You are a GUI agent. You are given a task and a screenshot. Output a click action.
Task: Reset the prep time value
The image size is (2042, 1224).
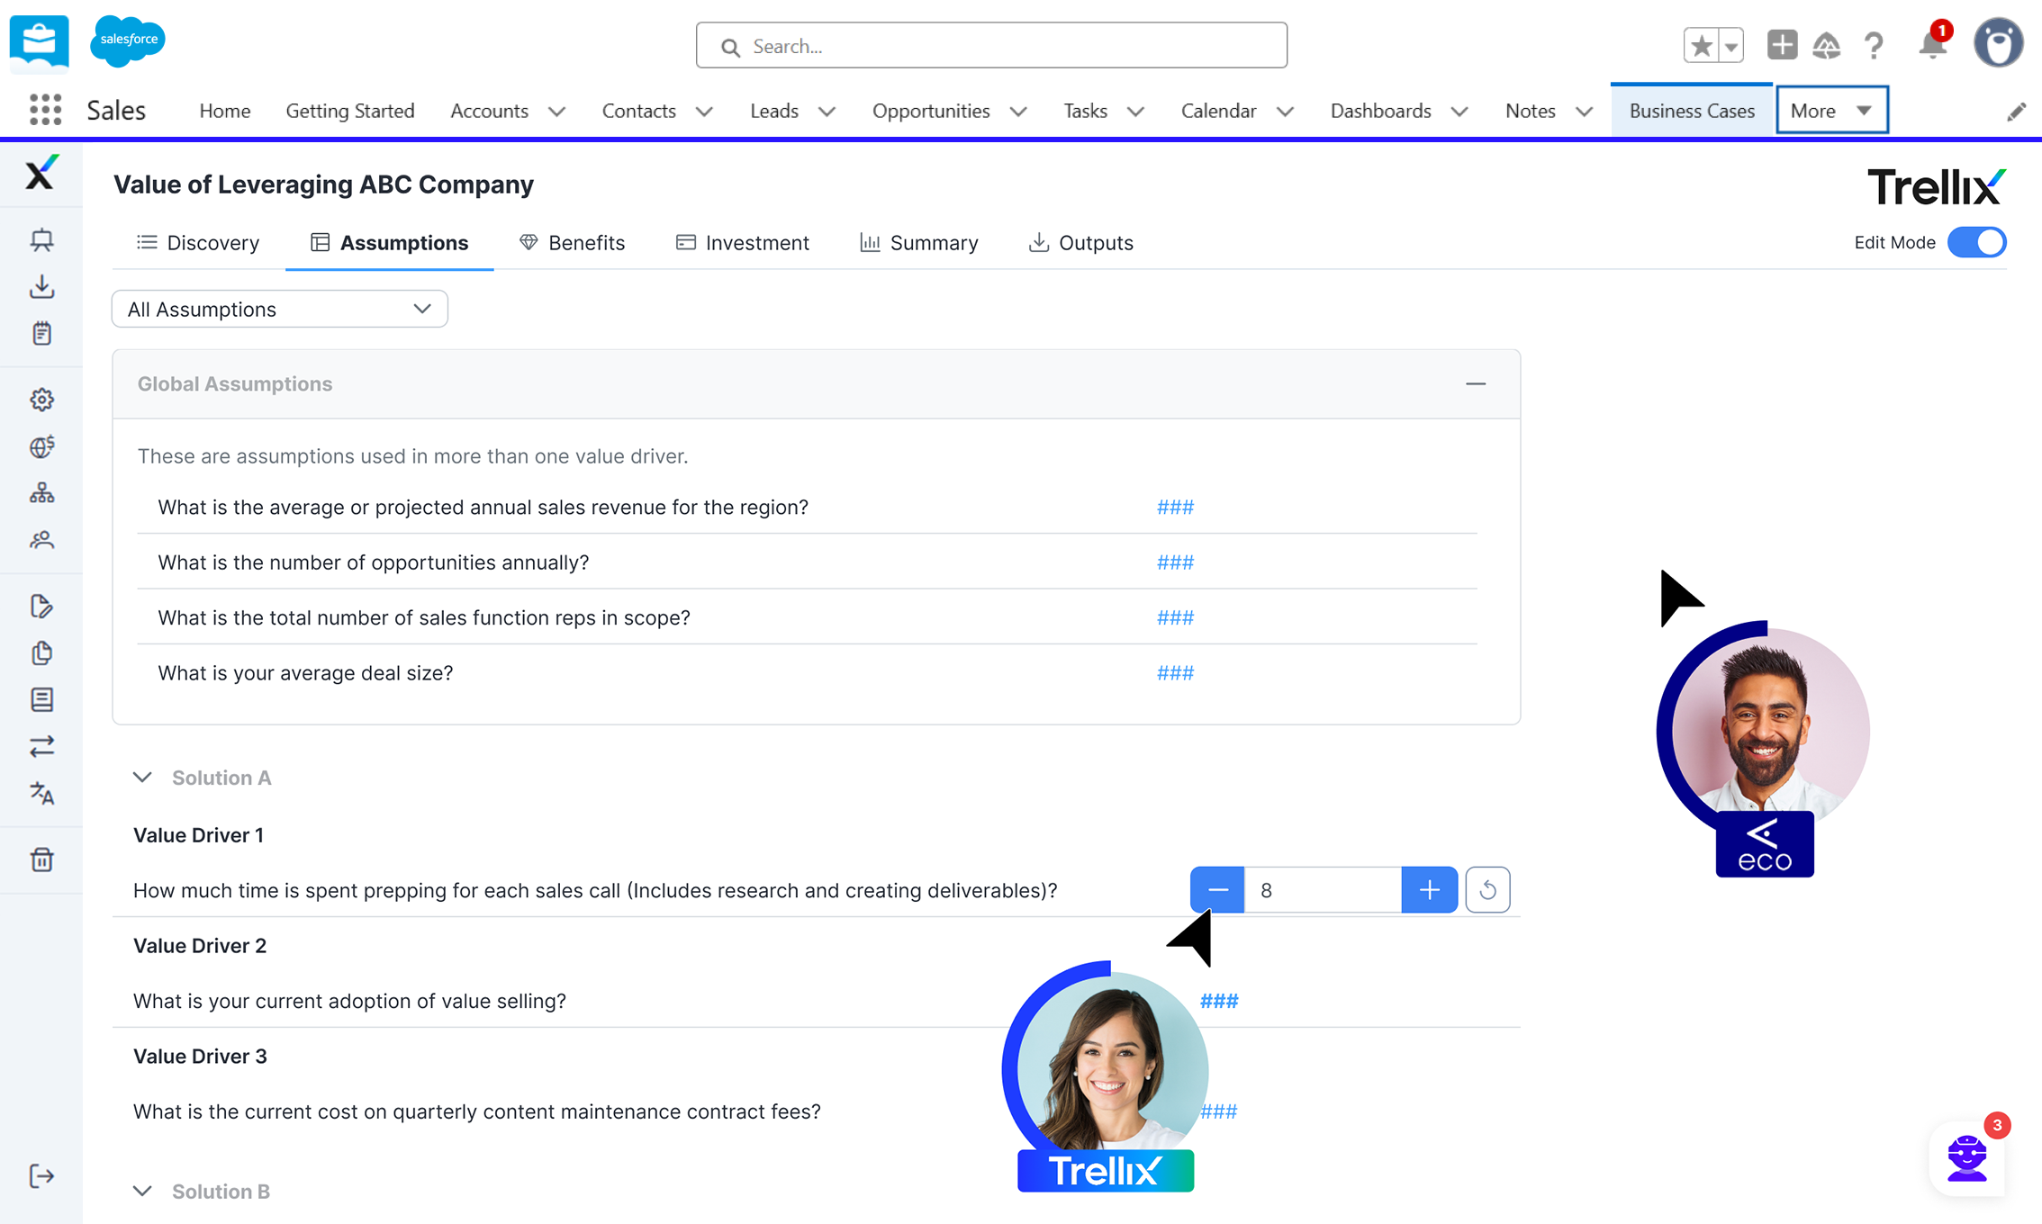(x=1487, y=890)
